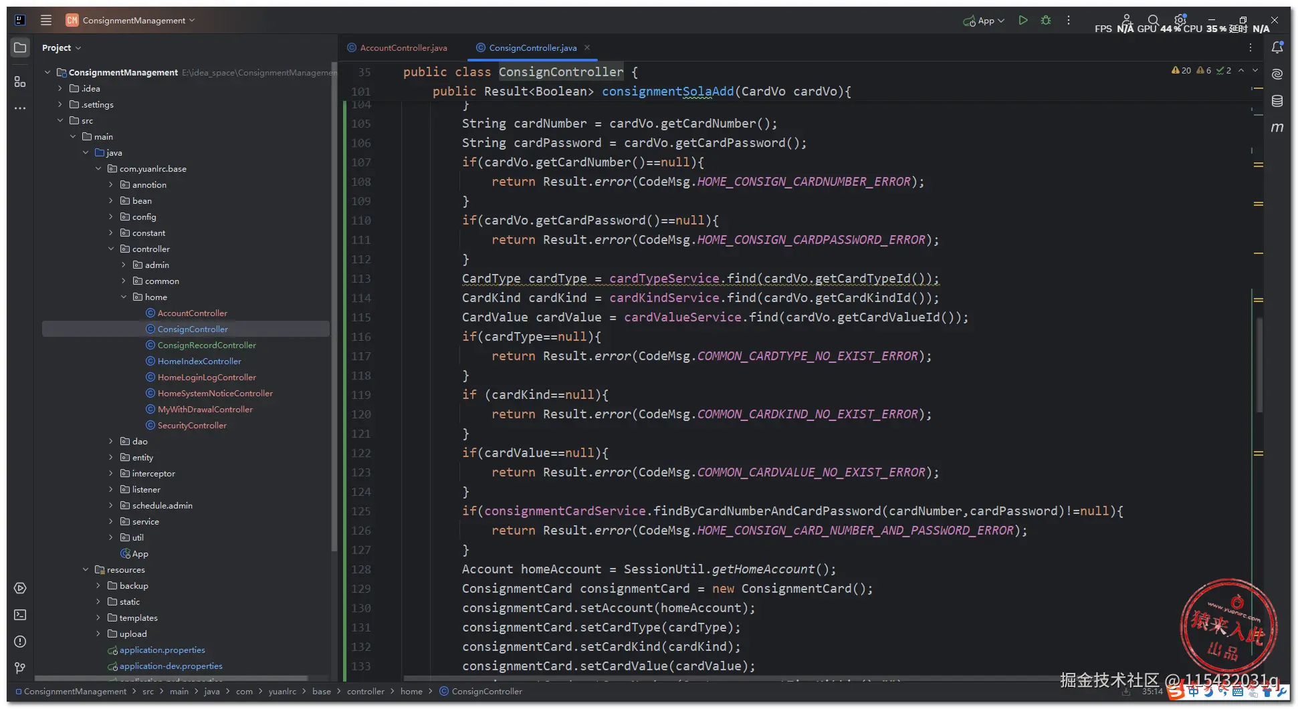Select ConsignRecordController file
This screenshot has width=1298, height=709.
[x=207, y=345]
